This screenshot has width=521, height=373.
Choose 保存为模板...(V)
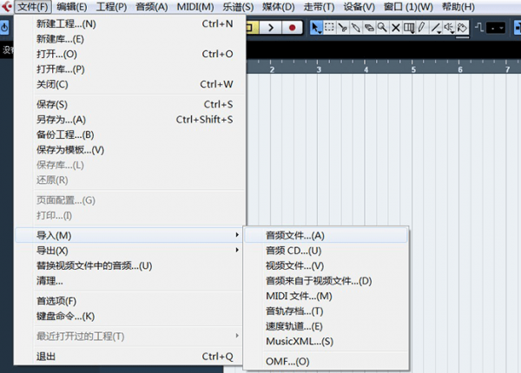click(x=130, y=150)
